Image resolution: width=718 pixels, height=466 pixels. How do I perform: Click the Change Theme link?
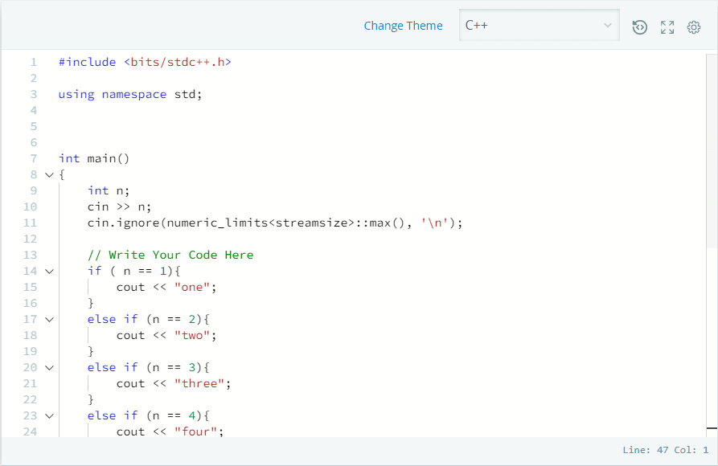(x=403, y=25)
